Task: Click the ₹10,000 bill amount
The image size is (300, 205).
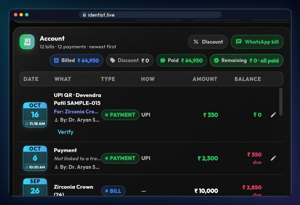Action: click(206, 191)
